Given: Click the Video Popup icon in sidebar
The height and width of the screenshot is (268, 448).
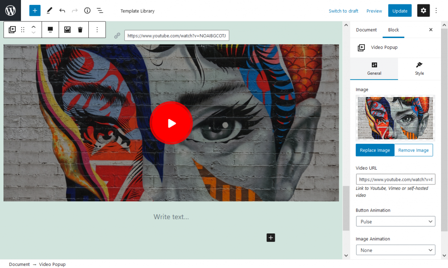Looking at the screenshot, I should click(361, 47).
